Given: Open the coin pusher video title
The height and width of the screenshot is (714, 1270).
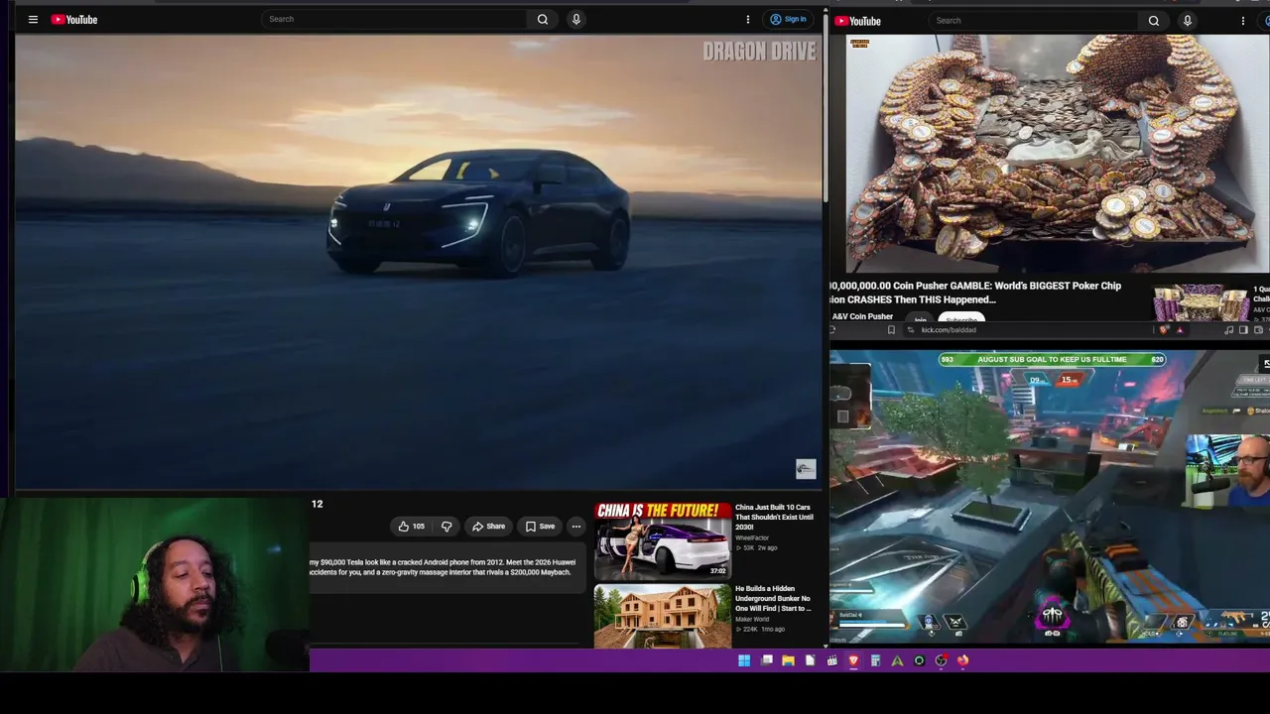Looking at the screenshot, I should 976,293.
